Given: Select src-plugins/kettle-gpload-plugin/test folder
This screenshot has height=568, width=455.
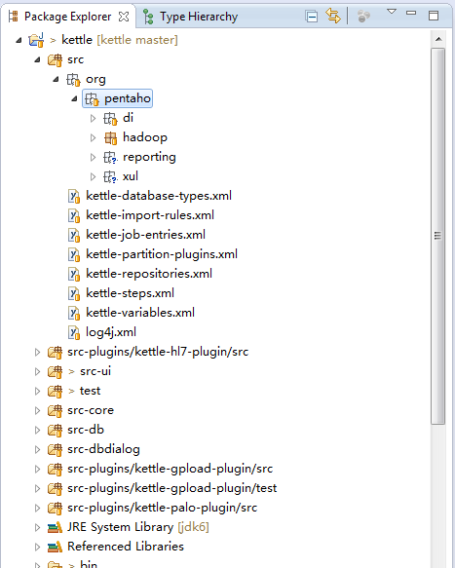Looking at the screenshot, I should coord(172,489).
